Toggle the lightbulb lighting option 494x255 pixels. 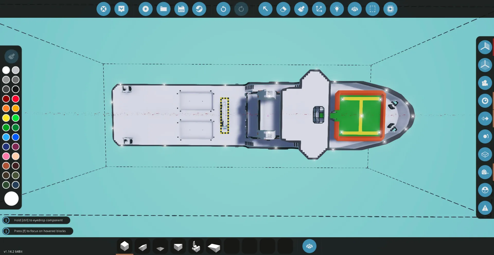tap(337, 9)
